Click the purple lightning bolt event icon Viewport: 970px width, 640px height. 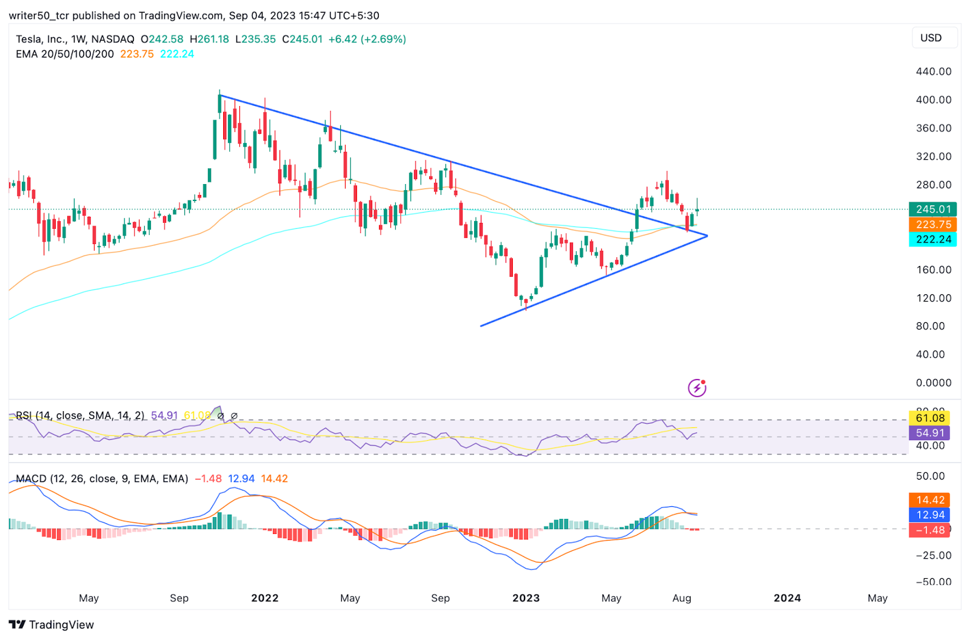point(697,388)
